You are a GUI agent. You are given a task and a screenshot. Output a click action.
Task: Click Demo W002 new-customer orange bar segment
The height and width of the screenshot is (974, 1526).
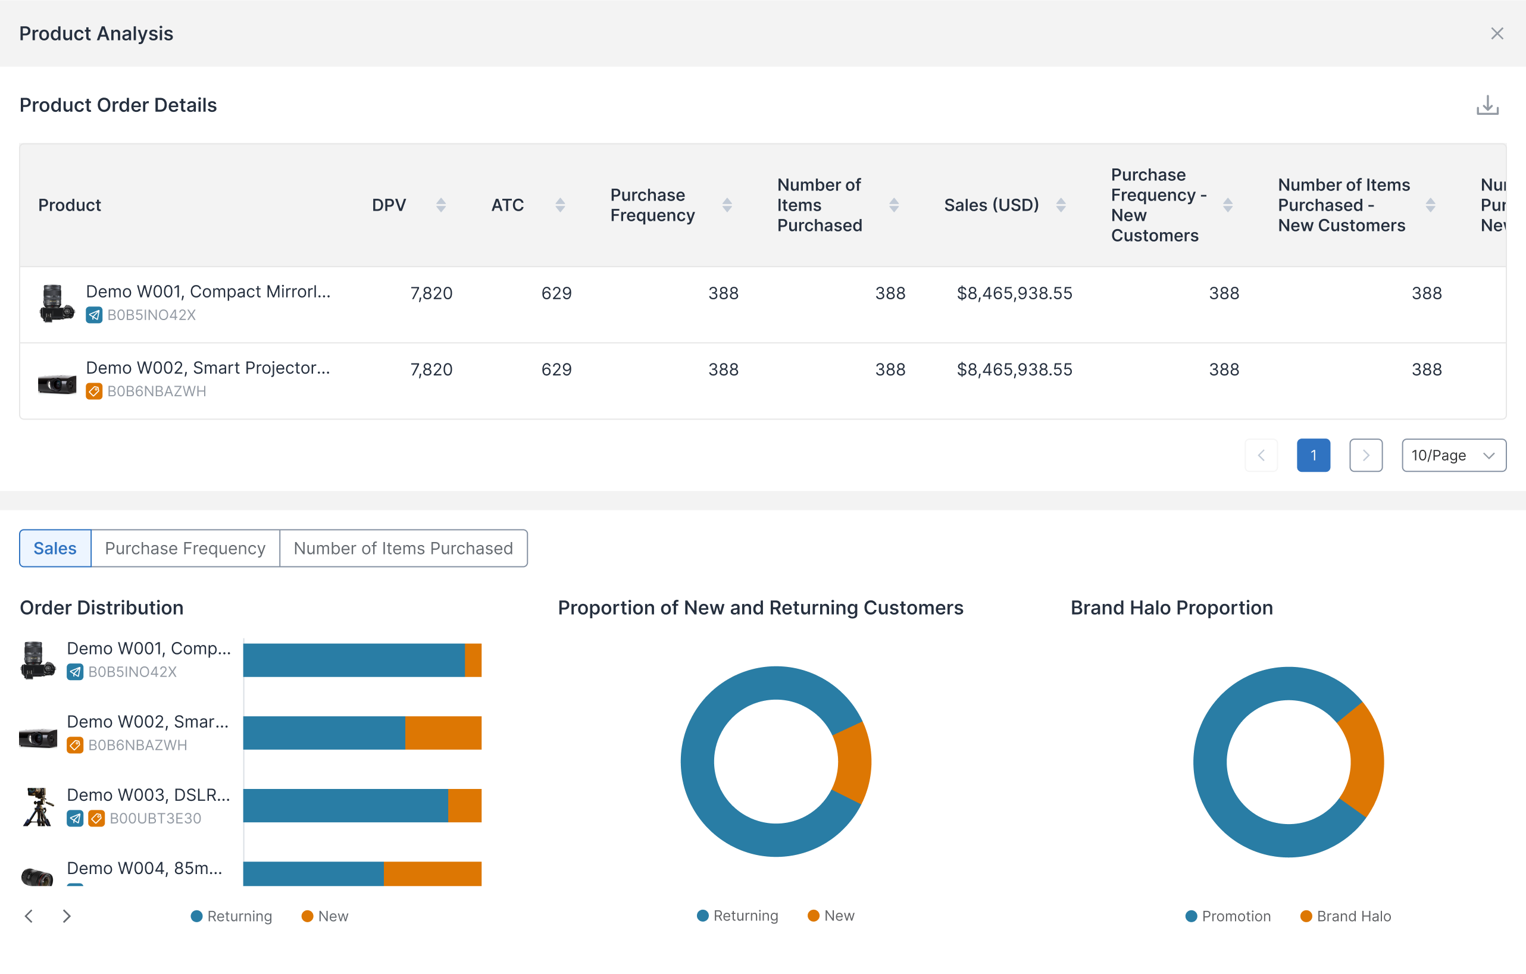pyautogui.click(x=443, y=733)
